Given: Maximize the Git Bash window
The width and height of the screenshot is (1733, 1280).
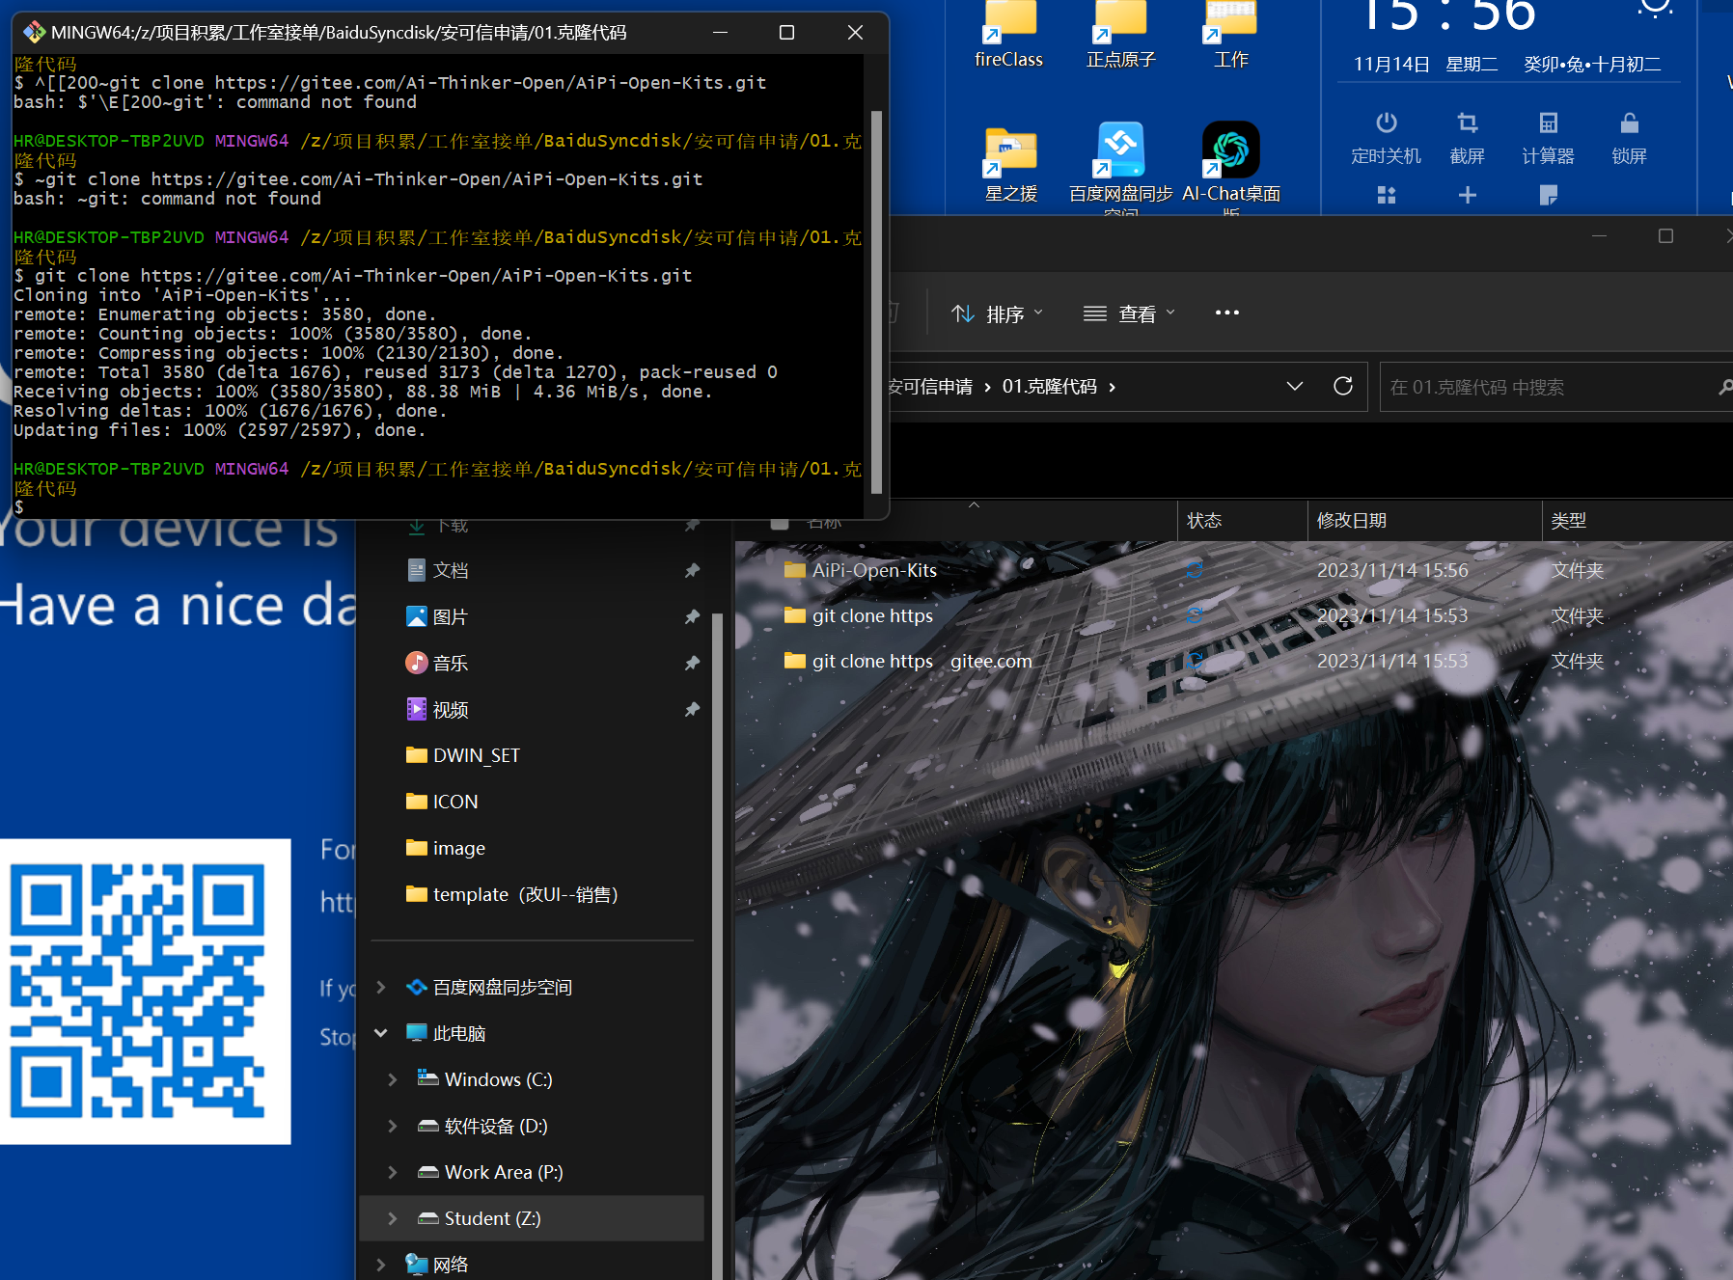Looking at the screenshot, I should 786,32.
